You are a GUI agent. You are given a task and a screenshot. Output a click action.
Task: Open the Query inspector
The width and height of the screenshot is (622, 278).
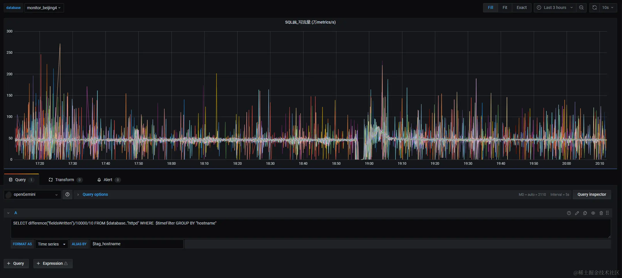point(591,194)
